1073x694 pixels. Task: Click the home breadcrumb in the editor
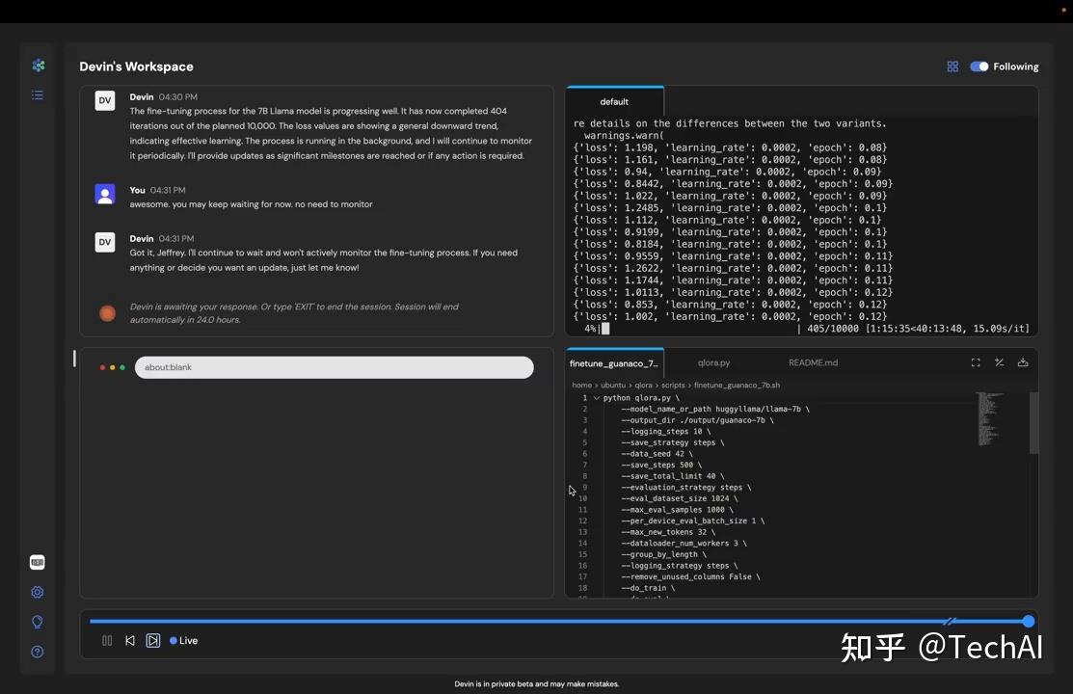[581, 386]
